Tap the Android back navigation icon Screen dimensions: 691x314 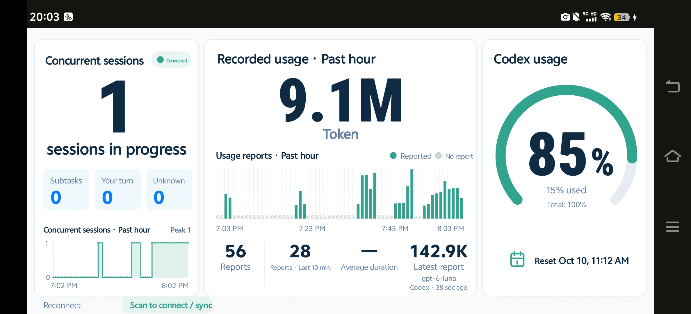point(673,87)
